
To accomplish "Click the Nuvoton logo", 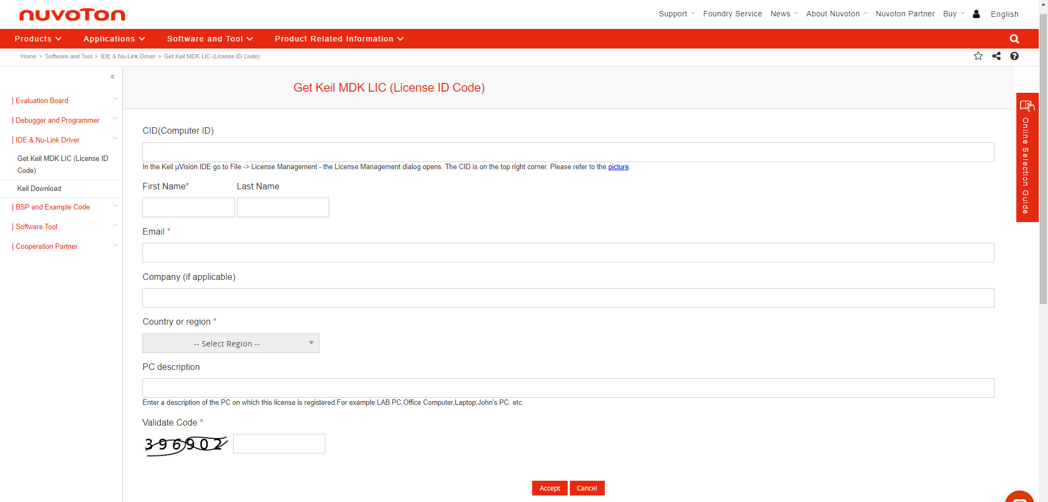I will 72,15.
